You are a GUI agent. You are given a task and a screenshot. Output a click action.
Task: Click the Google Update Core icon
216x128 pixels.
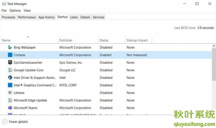[10, 70]
